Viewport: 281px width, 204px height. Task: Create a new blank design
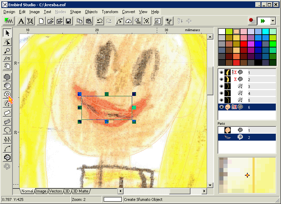point(41,21)
